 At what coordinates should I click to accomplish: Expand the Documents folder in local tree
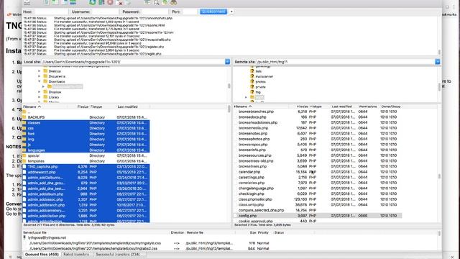click(x=40, y=76)
